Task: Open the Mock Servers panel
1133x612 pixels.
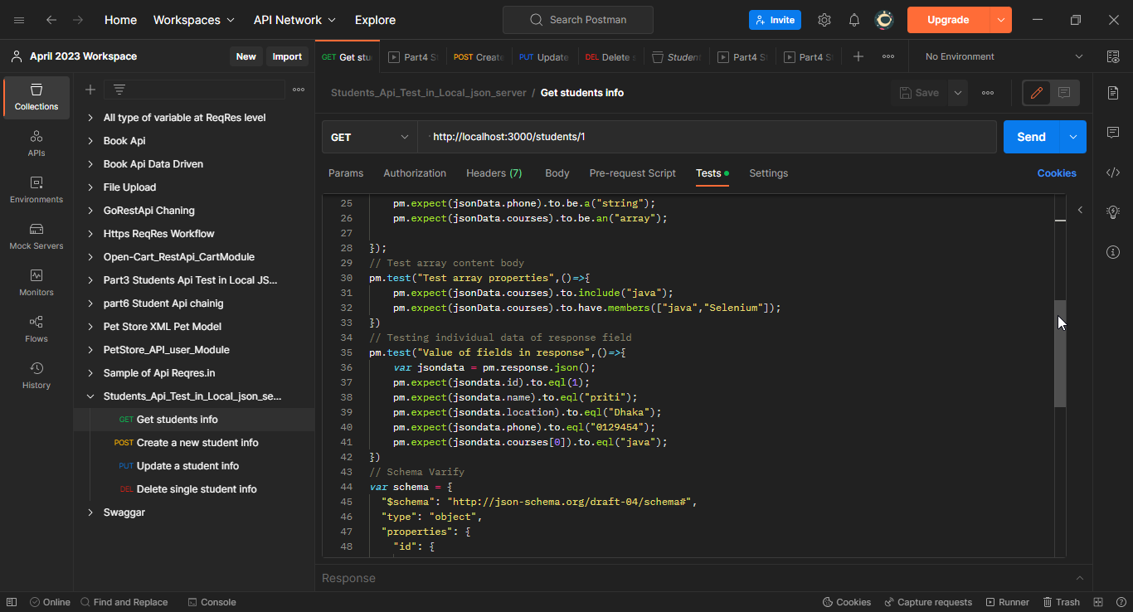Action: point(36,237)
